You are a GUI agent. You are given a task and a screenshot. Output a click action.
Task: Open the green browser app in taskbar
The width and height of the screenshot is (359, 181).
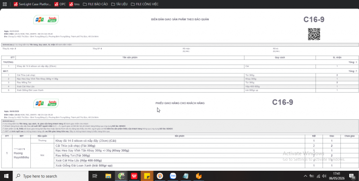pos(121,176)
